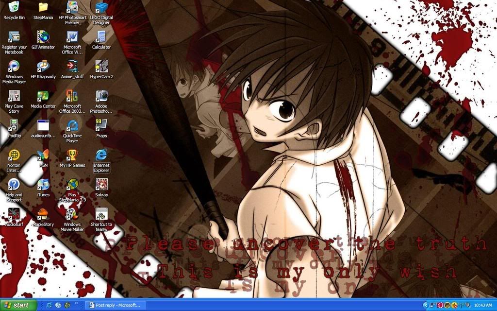Open the Recycle Bin desktop icon
The width and height of the screenshot is (497, 311).
click(14, 11)
